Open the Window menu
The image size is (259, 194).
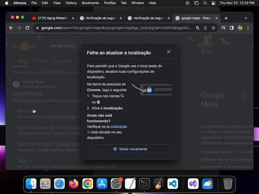(x=138, y=3)
